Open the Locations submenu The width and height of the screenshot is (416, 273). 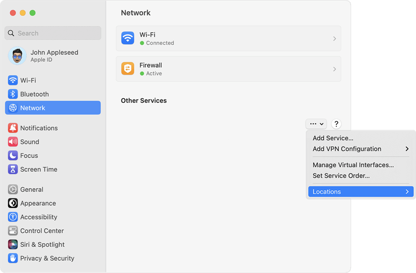coord(361,192)
